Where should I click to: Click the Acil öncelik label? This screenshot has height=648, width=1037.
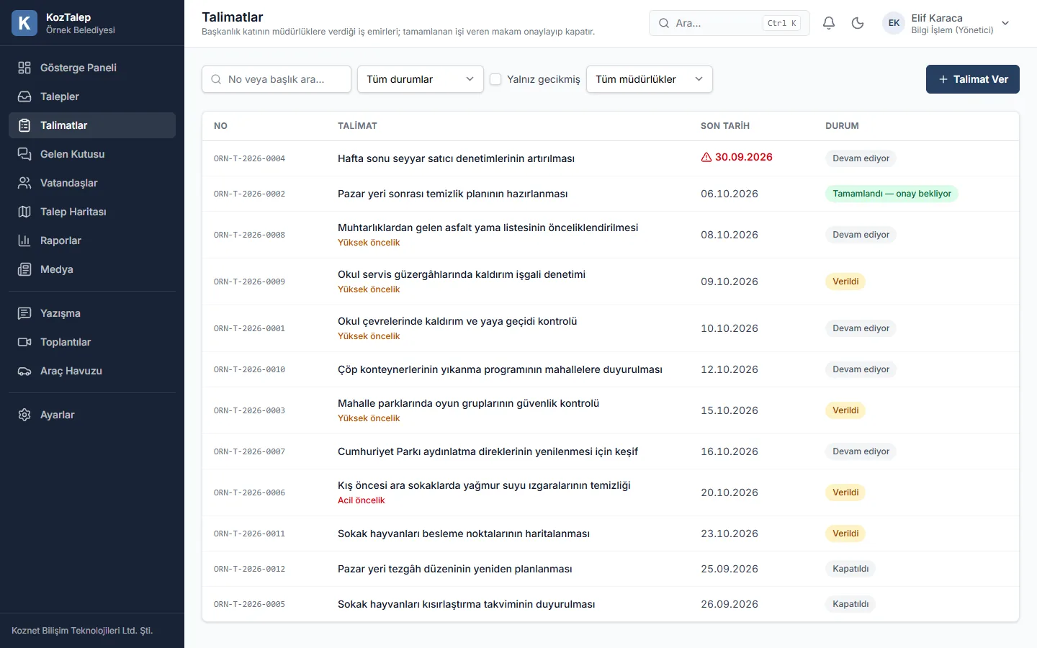[x=362, y=500]
